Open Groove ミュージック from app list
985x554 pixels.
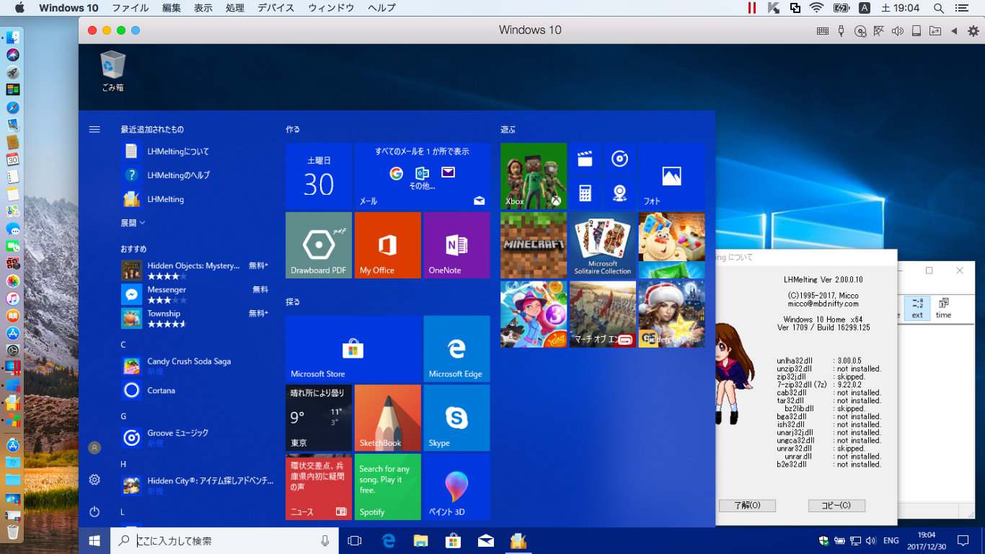[195, 437]
